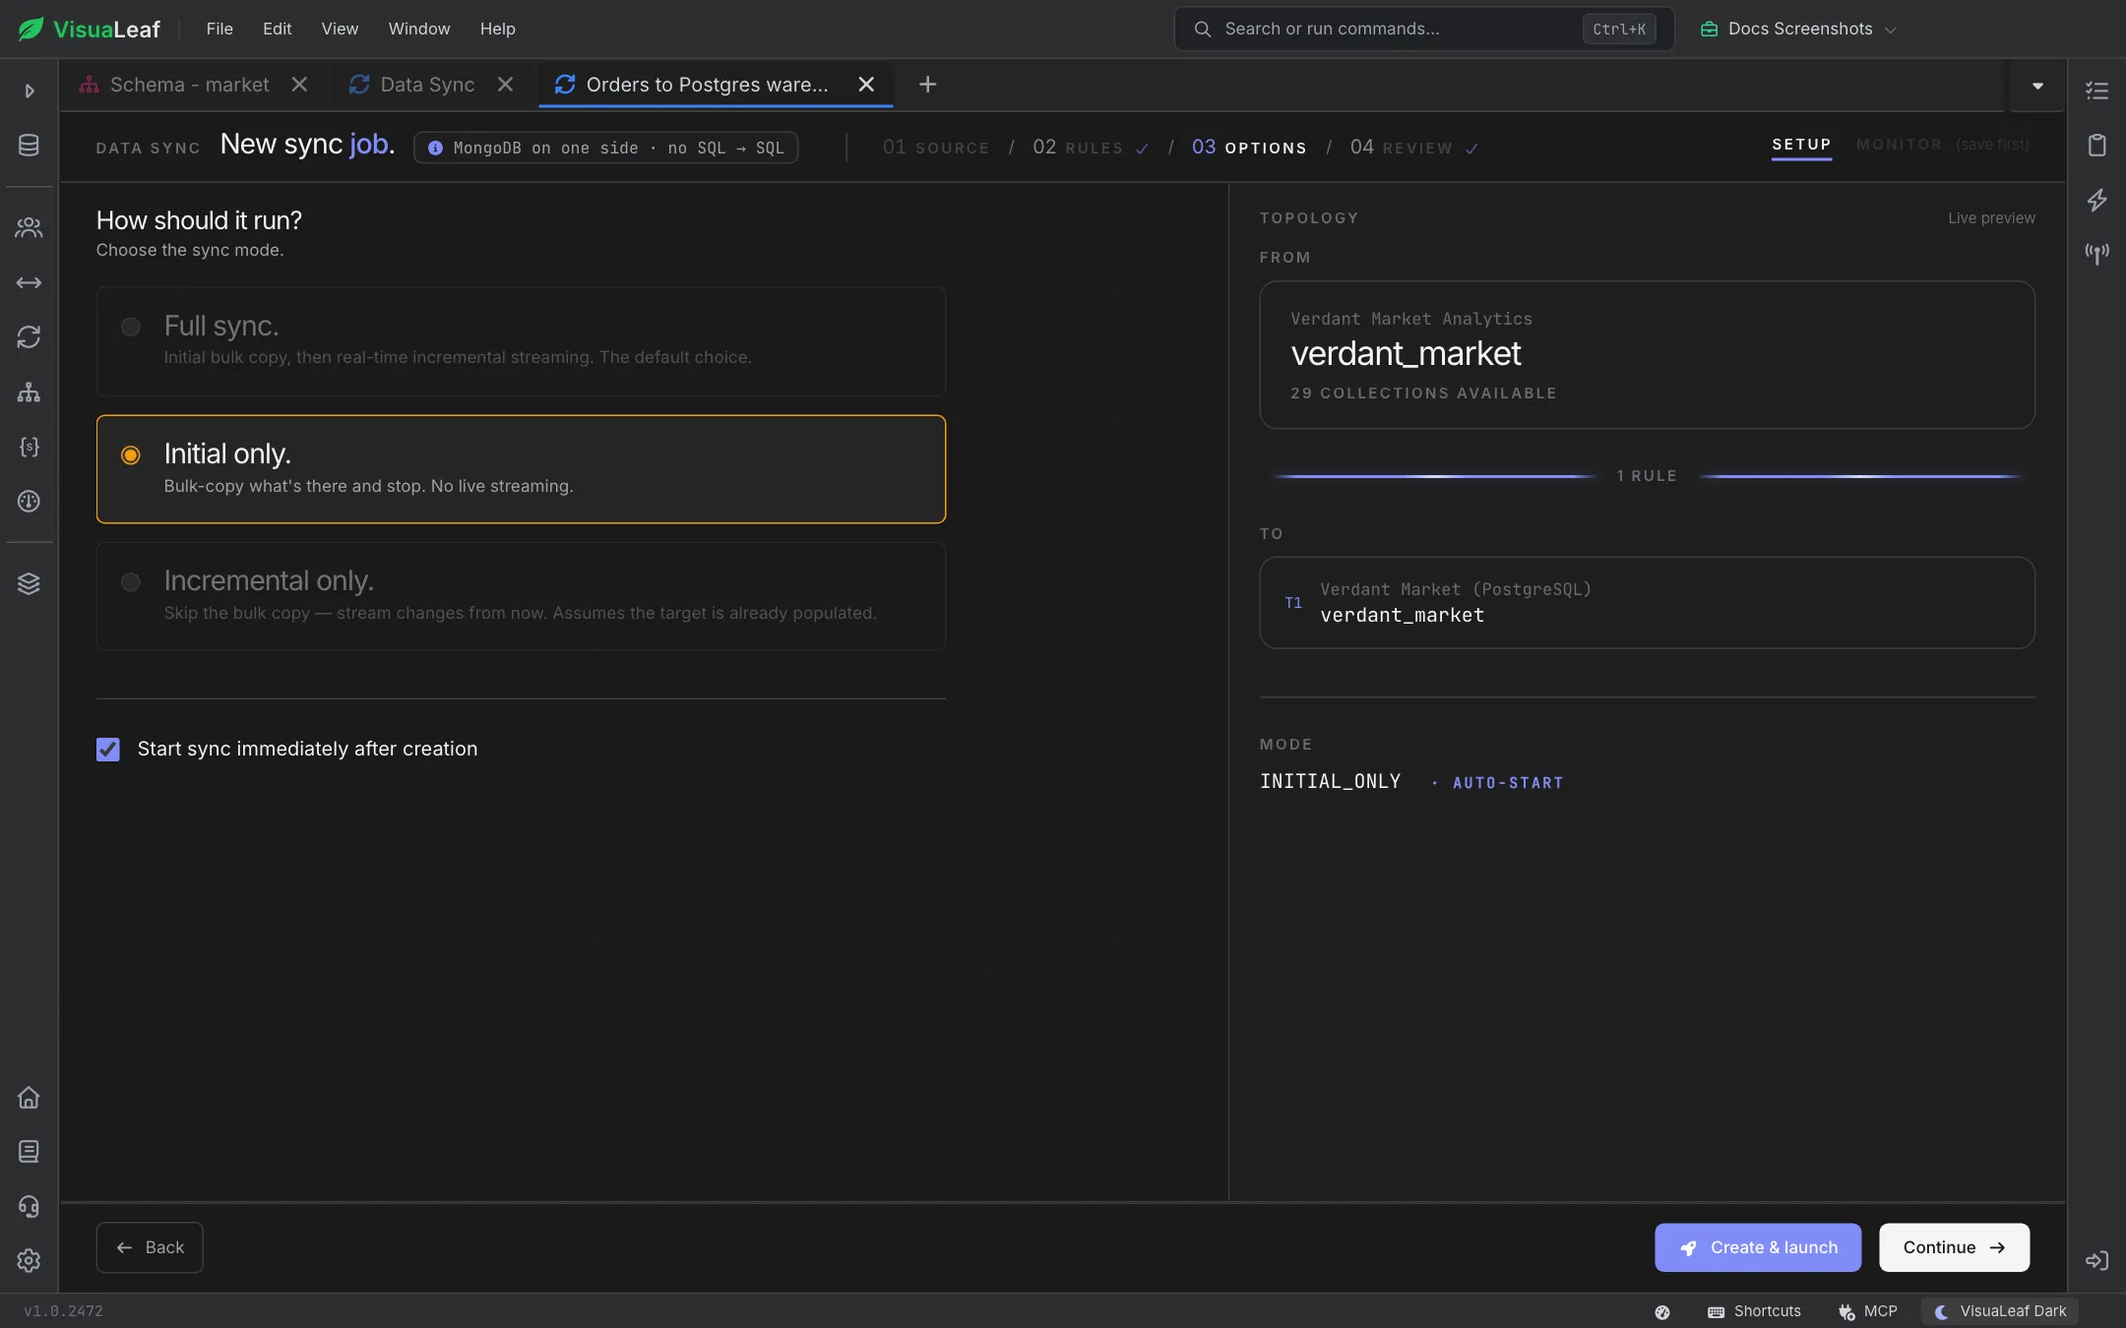This screenshot has height=1328, width=2126.
Task: Click the stacked layers sidebar icon
Action: (x=29, y=583)
